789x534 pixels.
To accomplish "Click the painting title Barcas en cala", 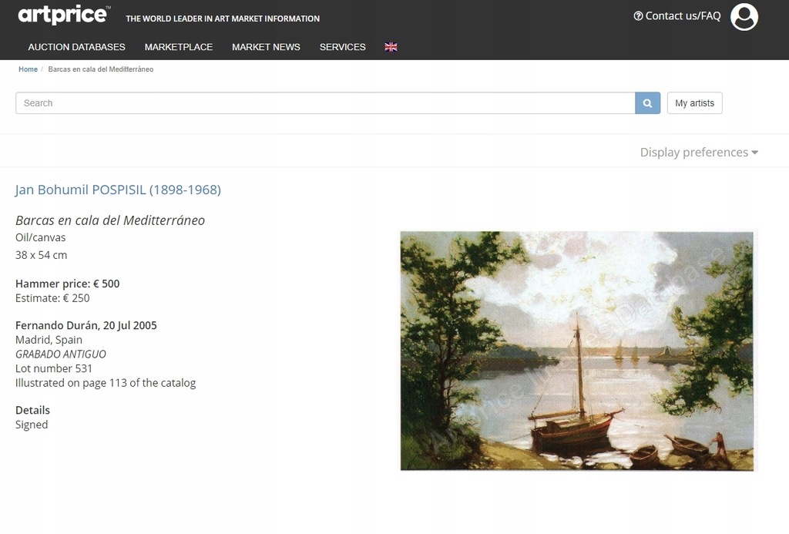I will 110,220.
